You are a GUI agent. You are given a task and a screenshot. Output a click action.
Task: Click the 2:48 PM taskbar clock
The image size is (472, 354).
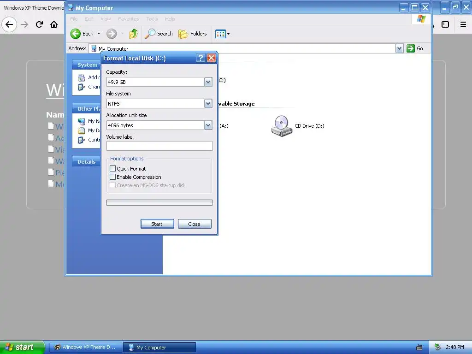pos(454,348)
